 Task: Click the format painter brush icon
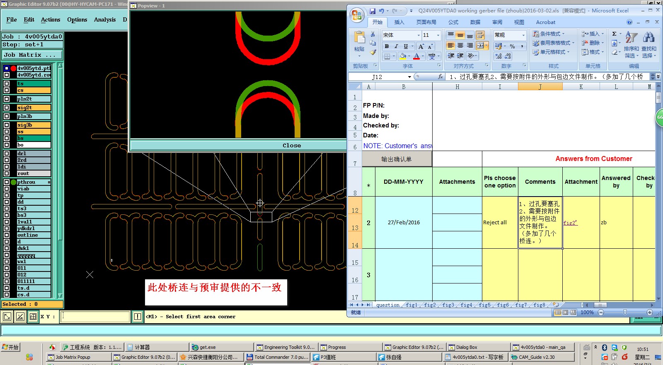coord(373,53)
